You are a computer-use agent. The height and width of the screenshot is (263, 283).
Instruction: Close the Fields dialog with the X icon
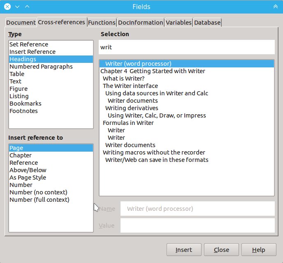point(7,7)
